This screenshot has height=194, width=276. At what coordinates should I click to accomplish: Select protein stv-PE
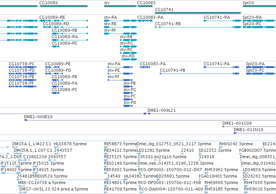(120, 74)
